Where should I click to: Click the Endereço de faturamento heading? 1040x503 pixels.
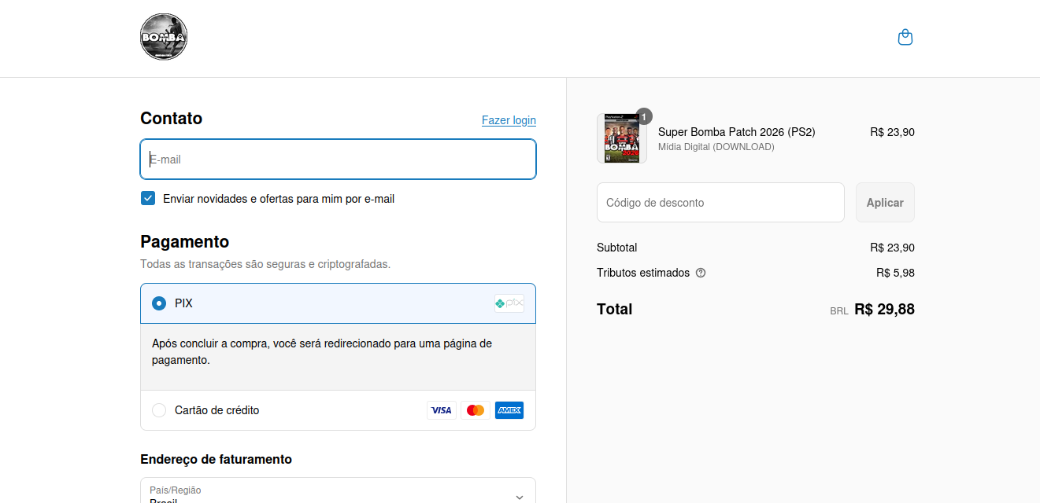[216, 460]
